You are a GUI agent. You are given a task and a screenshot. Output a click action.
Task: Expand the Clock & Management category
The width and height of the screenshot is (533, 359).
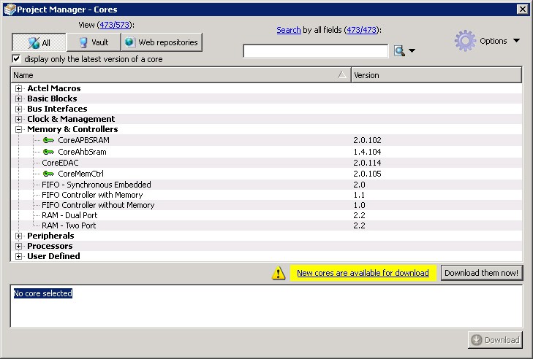19,119
